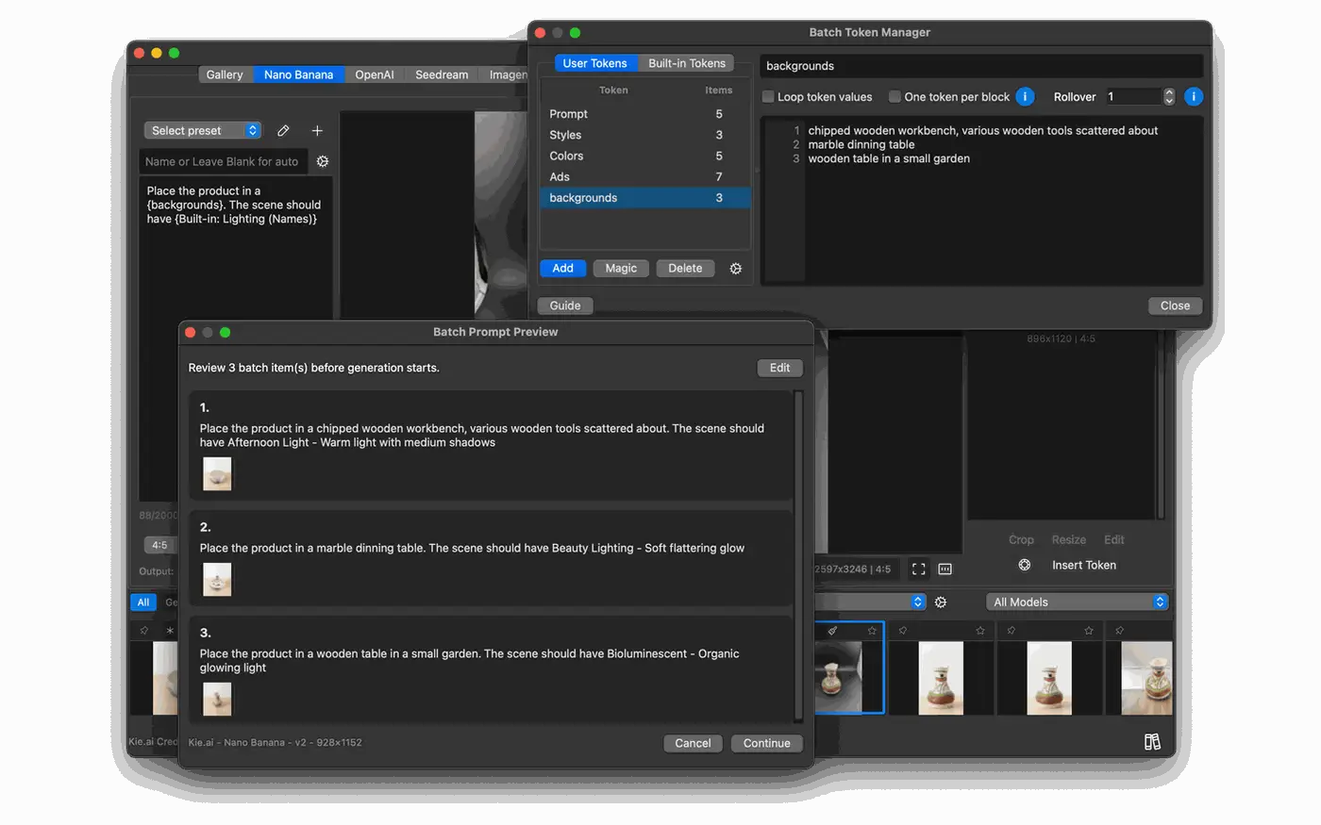Click the Delete token button
This screenshot has height=825, width=1321.
[685, 269]
